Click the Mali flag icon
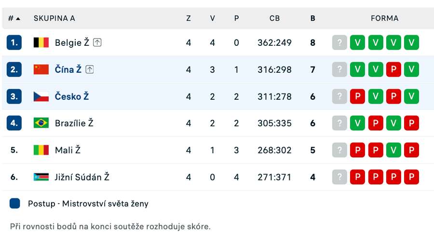Image resolution: width=434 pixels, height=236 pixels. tap(41, 150)
